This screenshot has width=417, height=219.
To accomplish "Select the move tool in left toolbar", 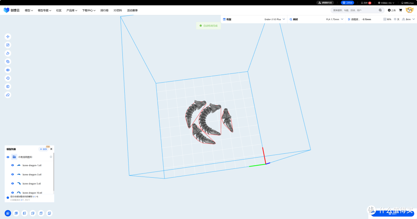I will [8, 37].
